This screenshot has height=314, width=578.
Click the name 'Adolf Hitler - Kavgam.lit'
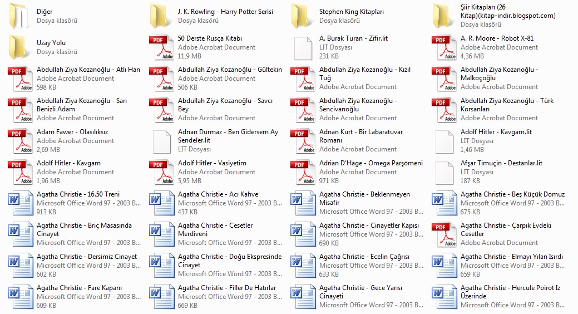pos(496,132)
